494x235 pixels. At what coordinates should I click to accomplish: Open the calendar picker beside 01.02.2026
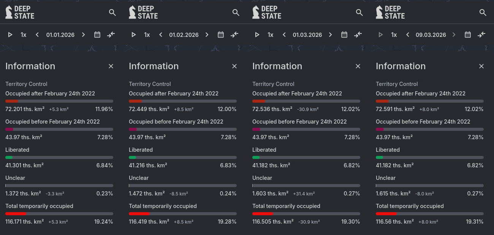[x=221, y=35]
